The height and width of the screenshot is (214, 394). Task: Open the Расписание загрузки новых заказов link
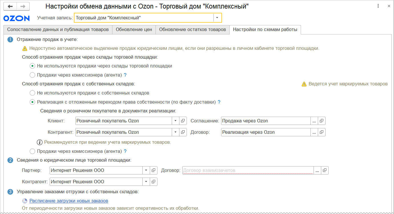pyautogui.click(x=69, y=201)
